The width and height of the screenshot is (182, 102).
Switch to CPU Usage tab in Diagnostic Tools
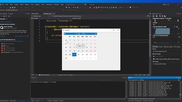[177, 46]
